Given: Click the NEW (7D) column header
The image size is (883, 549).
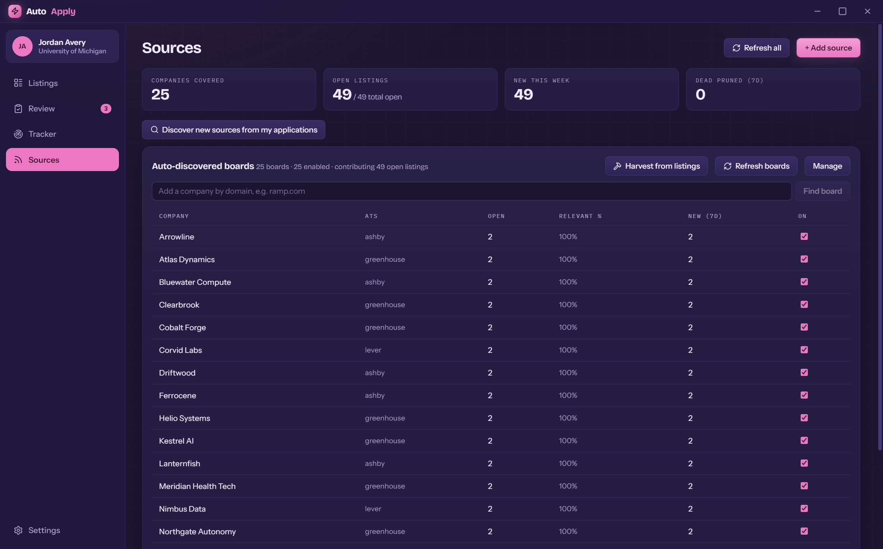Looking at the screenshot, I should [705, 216].
